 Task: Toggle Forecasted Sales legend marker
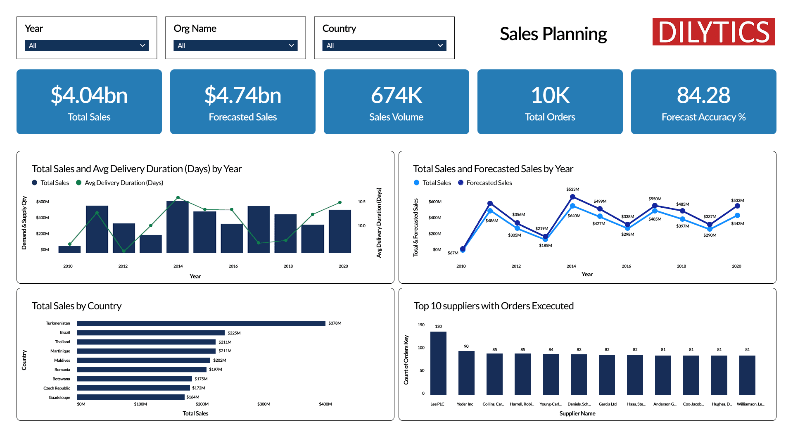click(461, 183)
